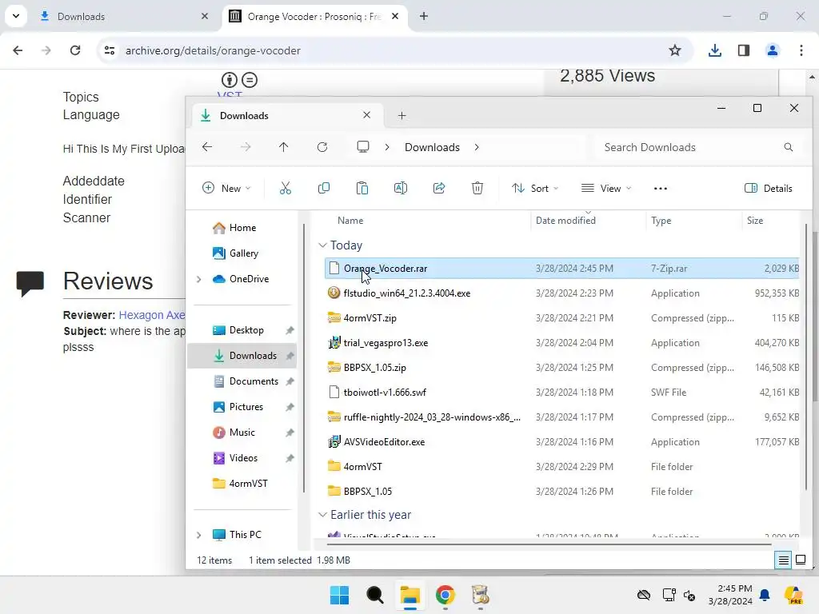Click the Copy icon in Explorer toolbar
The image size is (819, 614).
click(324, 189)
